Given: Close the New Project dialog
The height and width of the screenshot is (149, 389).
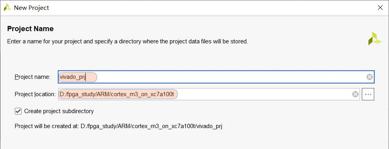Looking at the screenshot, I should pyautogui.click(x=380, y=7).
